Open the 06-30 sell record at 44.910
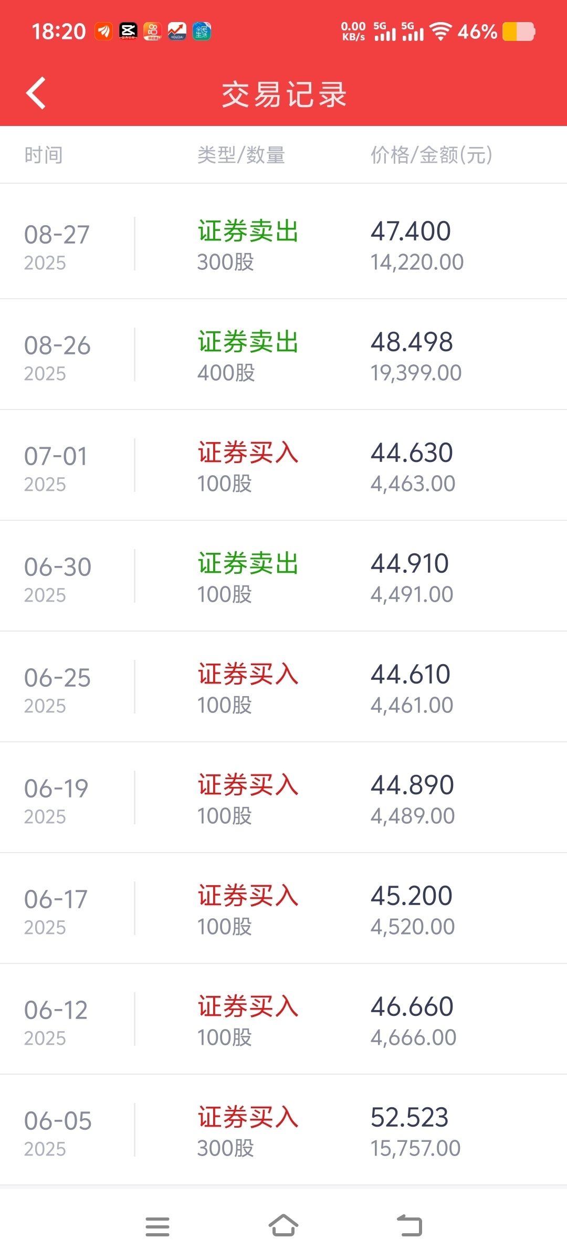 283,576
